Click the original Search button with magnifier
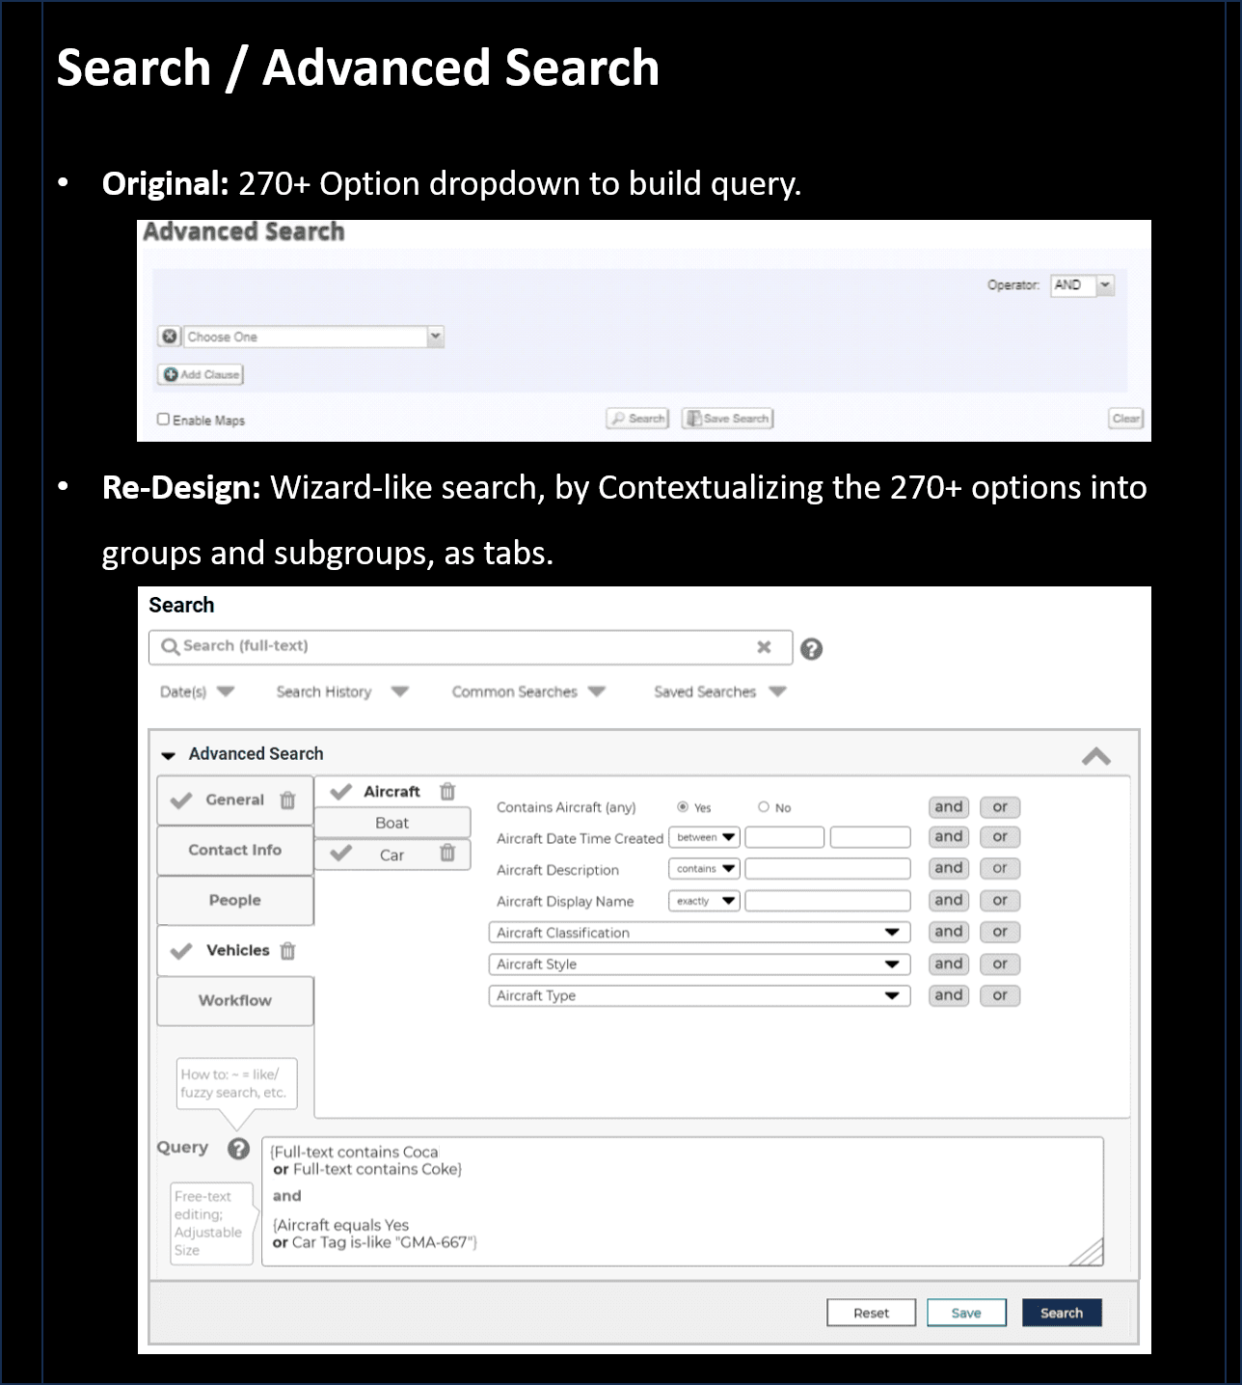Viewport: 1242px width, 1385px height. pos(637,419)
